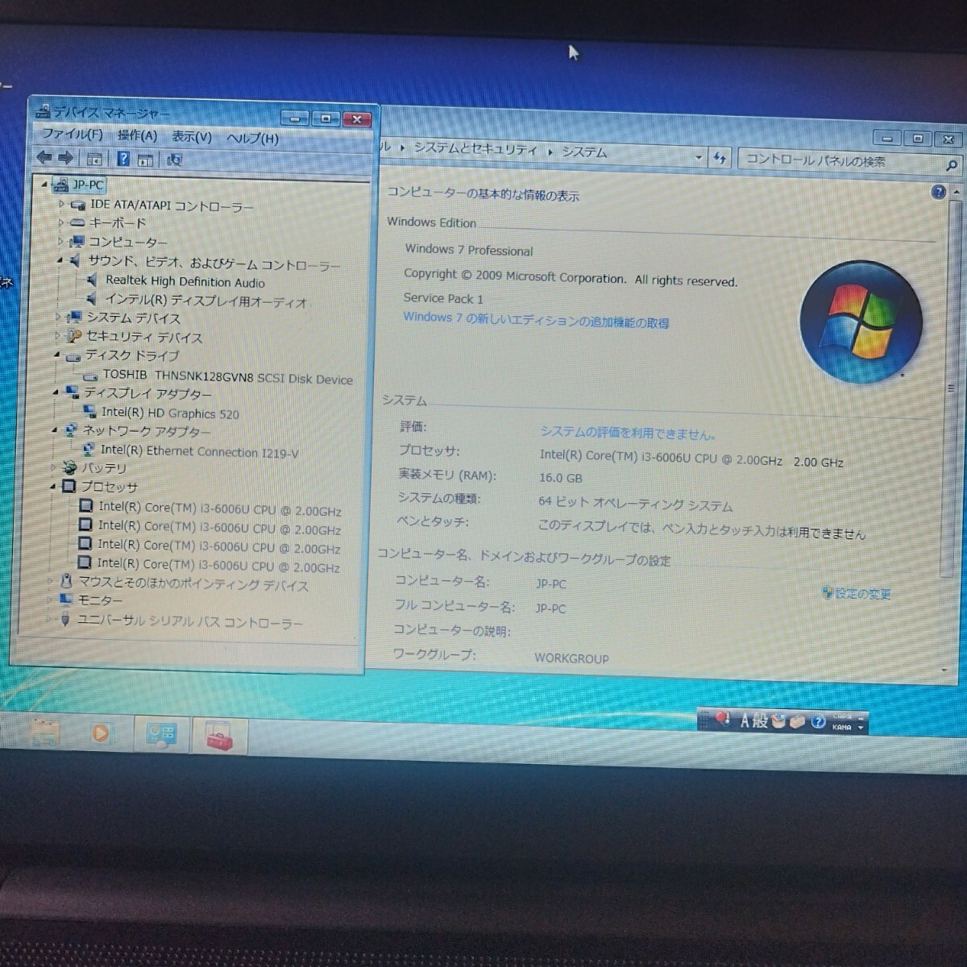Collapse the ディスプレイ アダプター node
This screenshot has width=967, height=967.
pyautogui.click(x=56, y=392)
